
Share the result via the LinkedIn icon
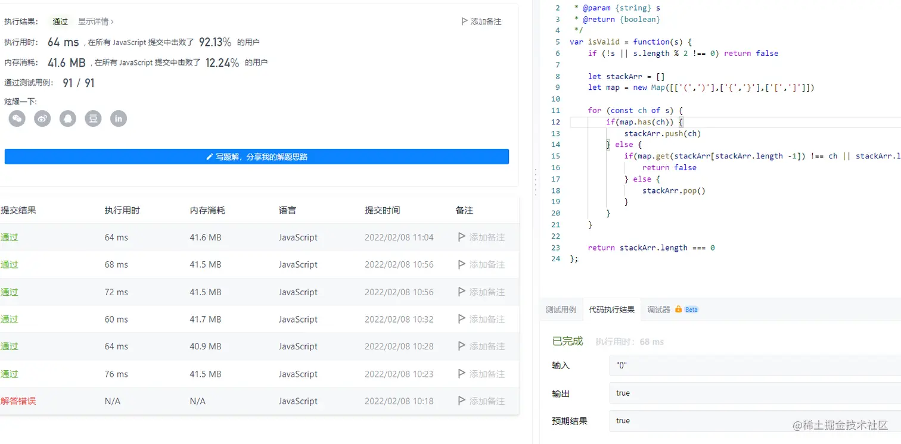pyautogui.click(x=119, y=118)
